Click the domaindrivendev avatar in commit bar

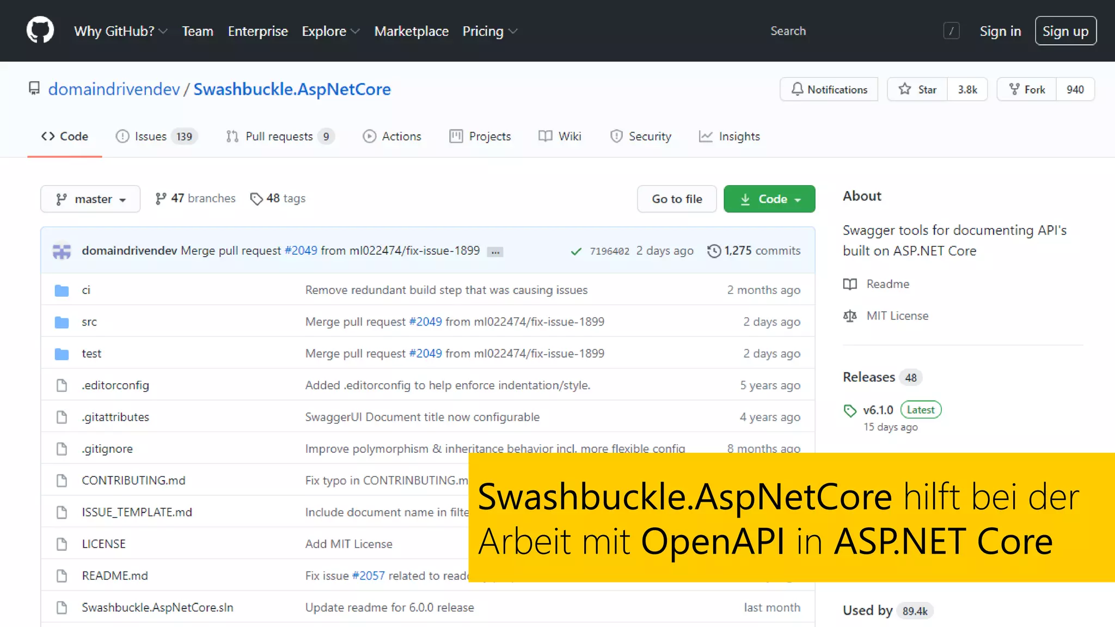[x=62, y=251]
